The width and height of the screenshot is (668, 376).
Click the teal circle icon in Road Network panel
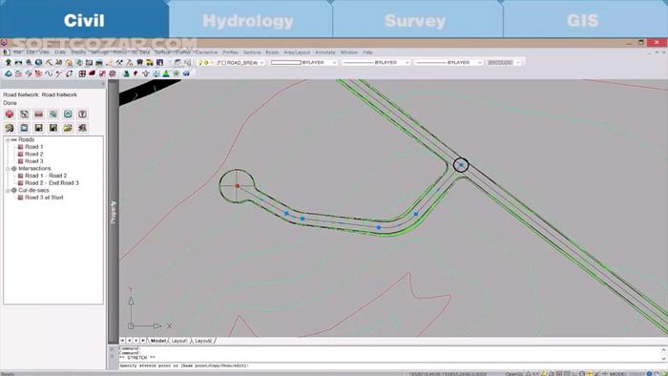pos(68,115)
